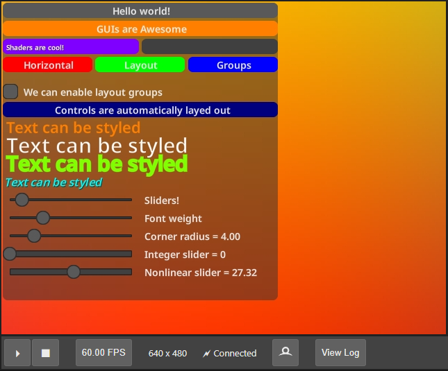Click the dark blue Controls layed out bar
Image resolution: width=448 pixels, height=371 pixels.
(x=140, y=110)
